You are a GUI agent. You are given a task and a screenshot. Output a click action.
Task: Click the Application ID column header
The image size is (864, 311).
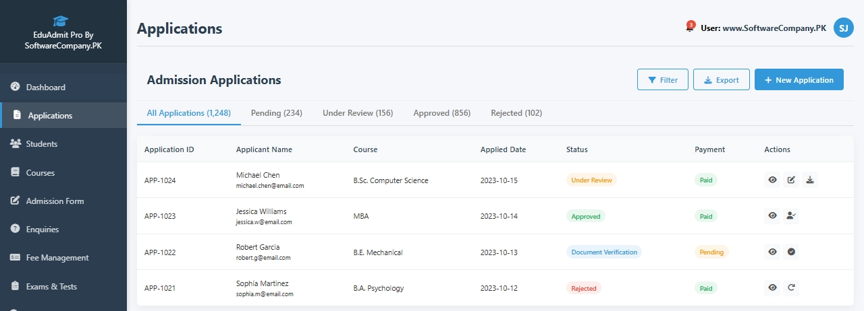click(x=169, y=149)
